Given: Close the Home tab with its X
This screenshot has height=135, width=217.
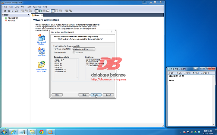Looking at the screenshot, I should point(42,15).
